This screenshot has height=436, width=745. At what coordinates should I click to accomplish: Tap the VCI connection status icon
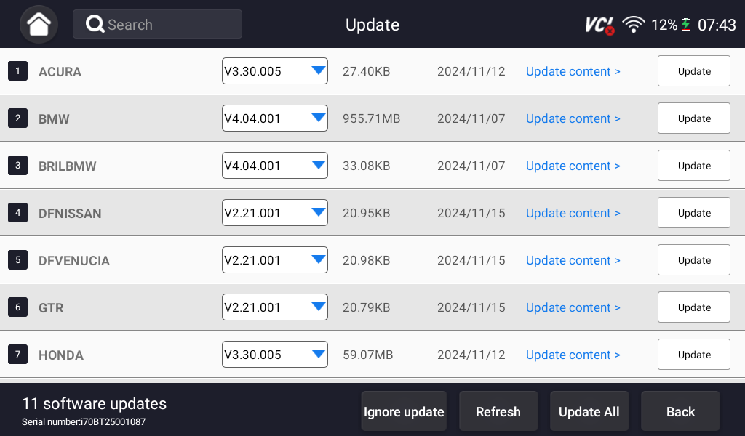pos(599,25)
